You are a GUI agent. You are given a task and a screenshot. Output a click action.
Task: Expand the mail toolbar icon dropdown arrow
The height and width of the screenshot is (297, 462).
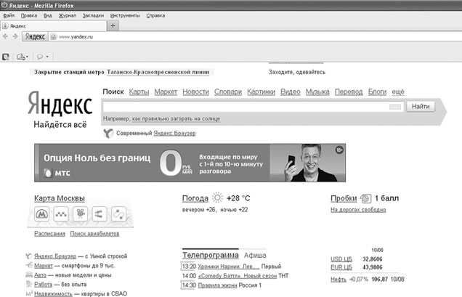pos(28,57)
